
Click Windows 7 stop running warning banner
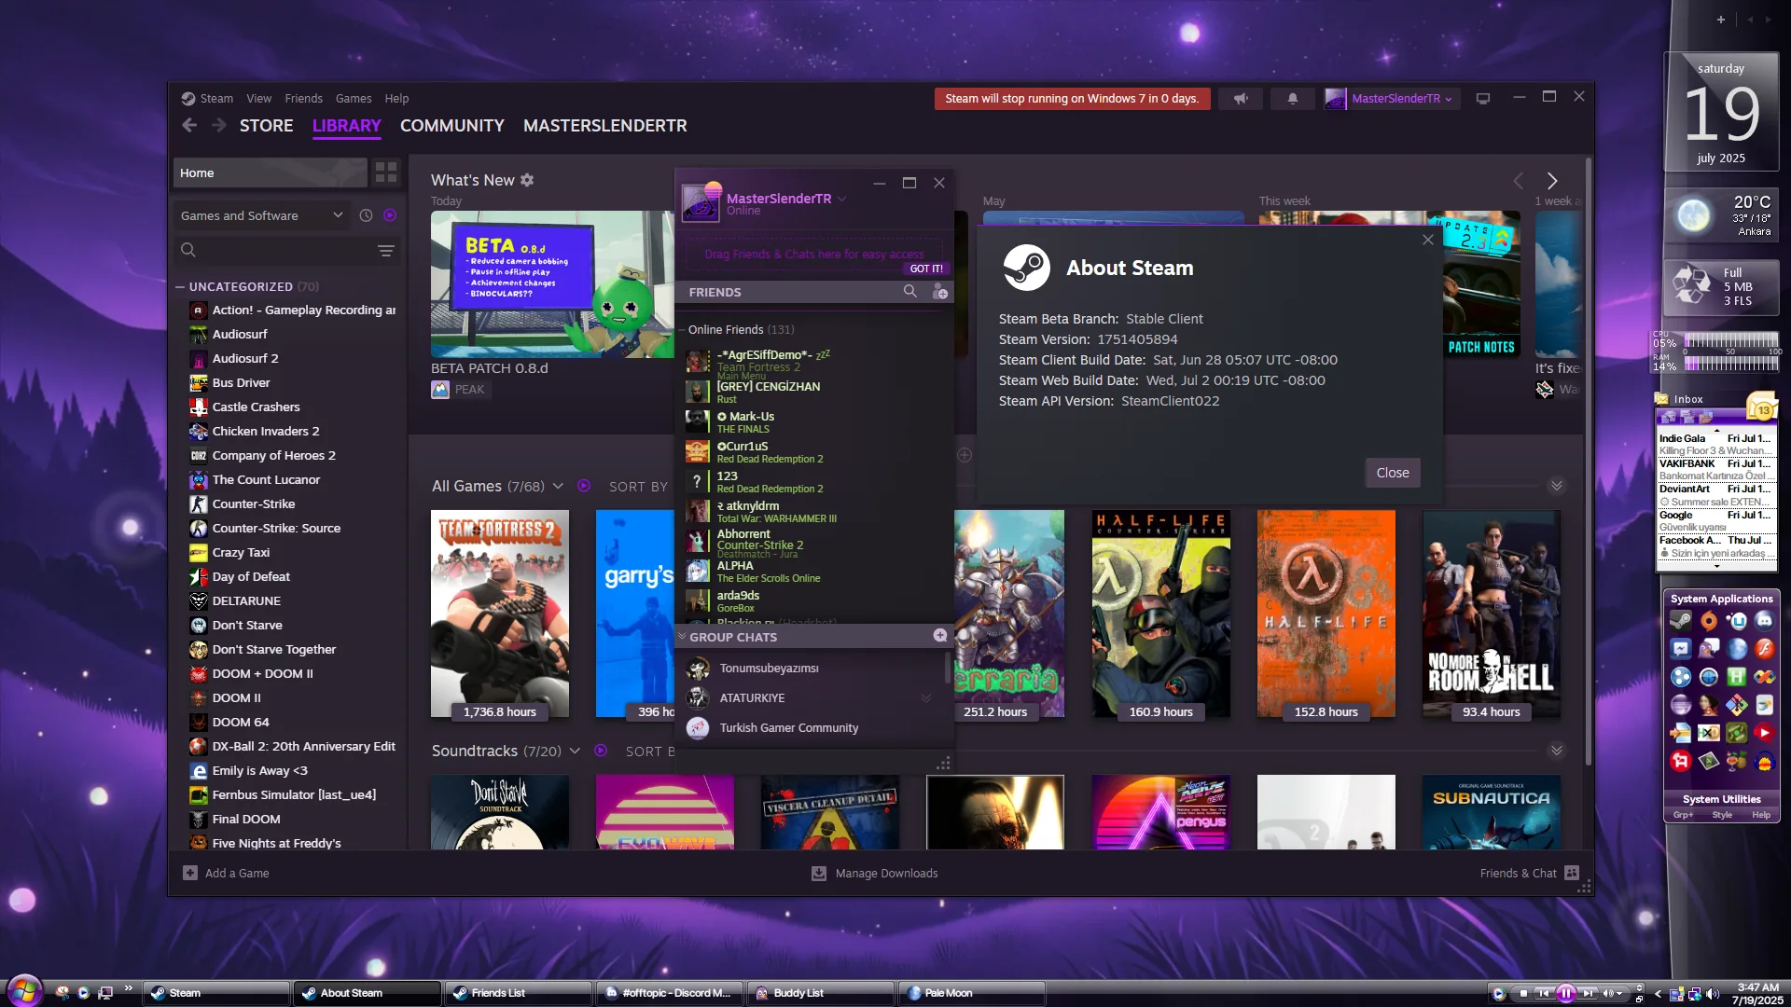point(1072,99)
